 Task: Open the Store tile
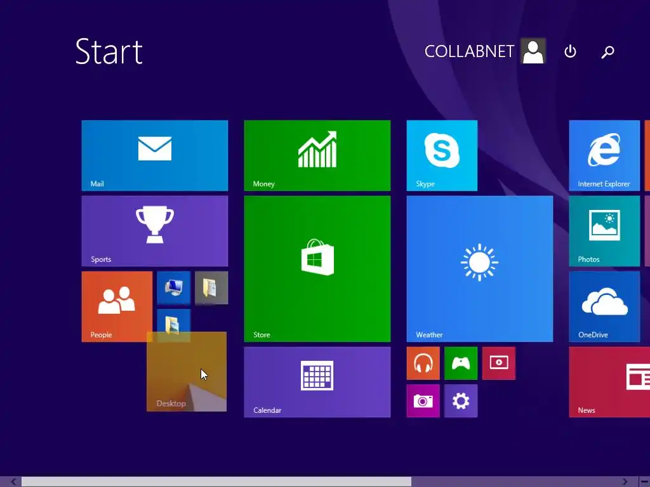tap(317, 269)
